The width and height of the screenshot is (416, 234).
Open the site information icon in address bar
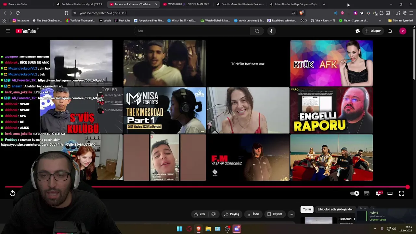(x=75, y=13)
